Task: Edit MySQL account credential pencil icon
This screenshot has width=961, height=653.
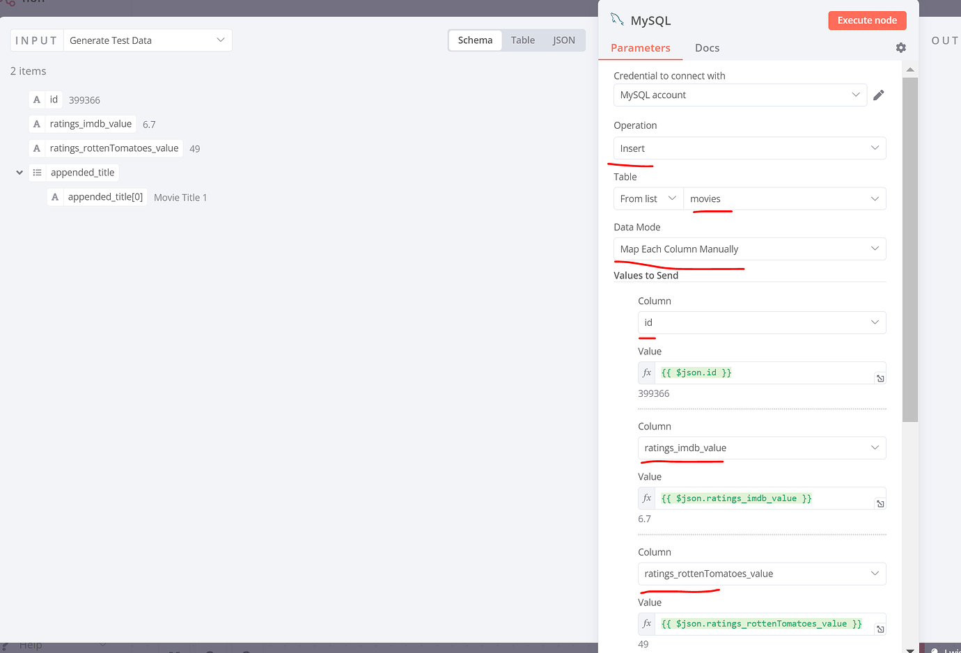Action: pyautogui.click(x=879, y=95)
